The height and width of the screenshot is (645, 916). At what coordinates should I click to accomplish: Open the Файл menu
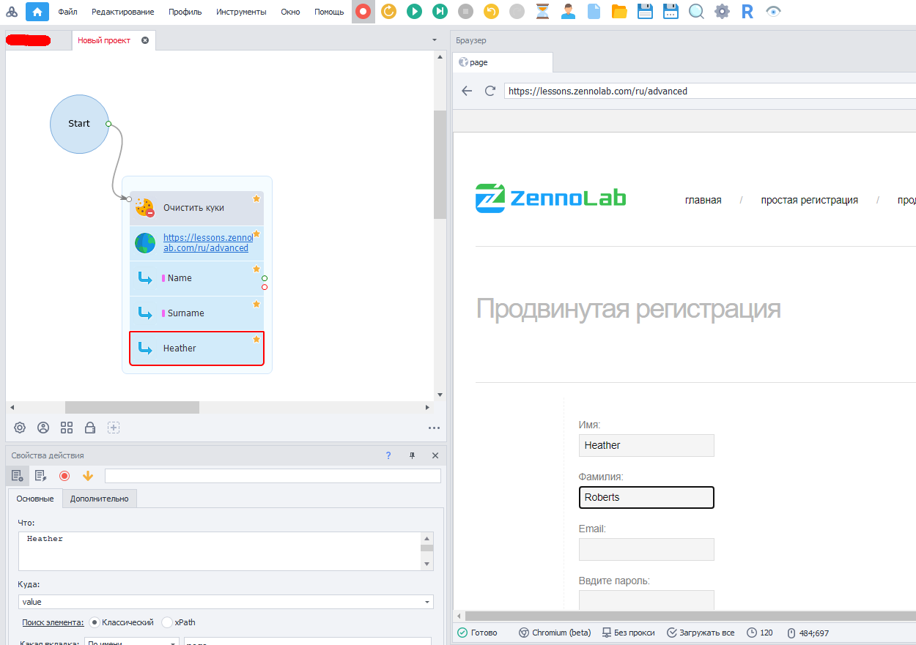coord(67,12)
